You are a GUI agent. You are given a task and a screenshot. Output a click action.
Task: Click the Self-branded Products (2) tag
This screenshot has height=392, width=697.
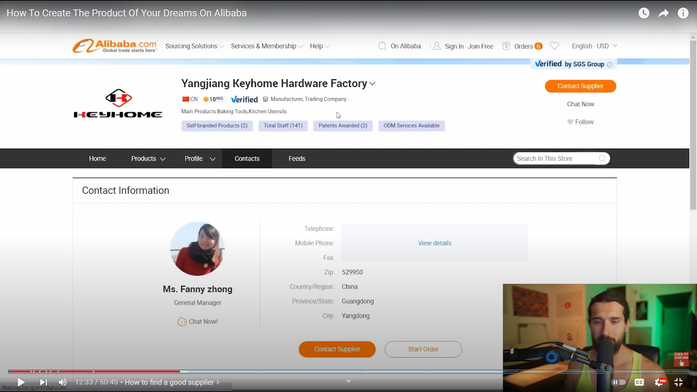point(217,126)
